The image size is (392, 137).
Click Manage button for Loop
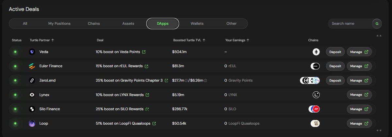click(x=359, y=123)
